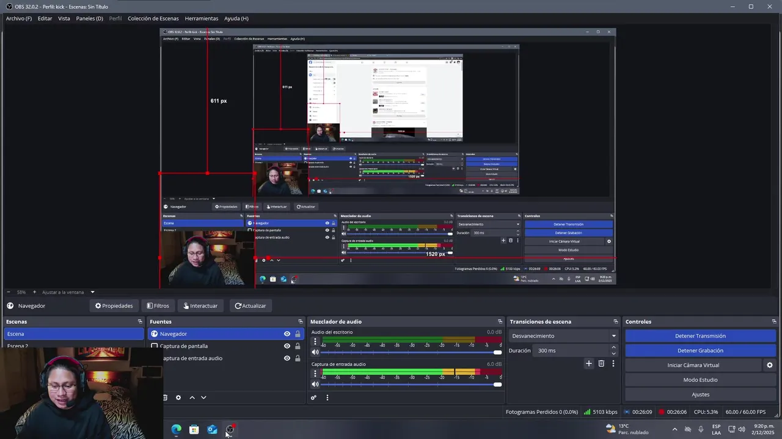Toggle lock on Navegador source
The width and height of the screenshot is (782, 439).
[x=298, y=334]
